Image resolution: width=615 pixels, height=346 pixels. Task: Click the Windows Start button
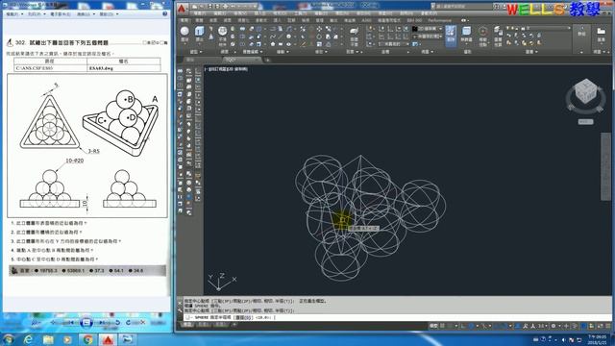tap(9, 339)
